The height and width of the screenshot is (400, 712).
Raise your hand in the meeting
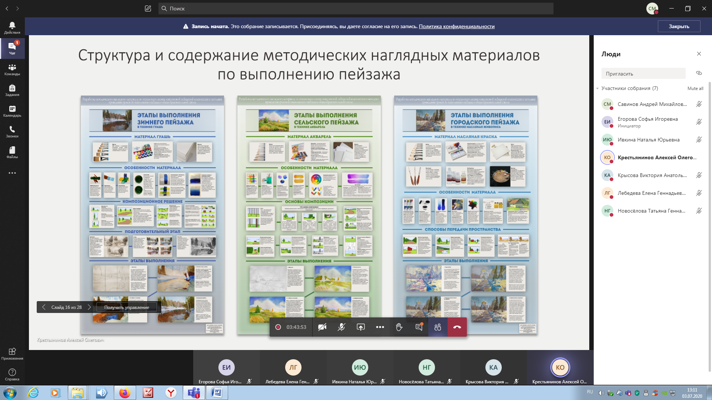399,327
